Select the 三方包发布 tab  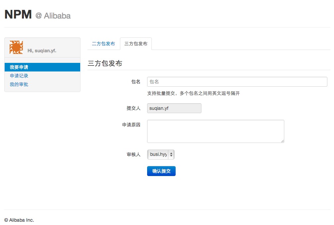point(136,43)
